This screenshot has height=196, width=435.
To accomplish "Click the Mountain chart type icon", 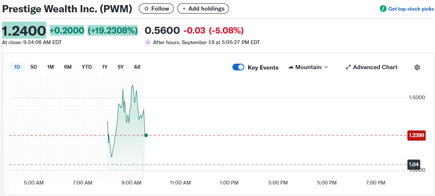I will (291, 67).
